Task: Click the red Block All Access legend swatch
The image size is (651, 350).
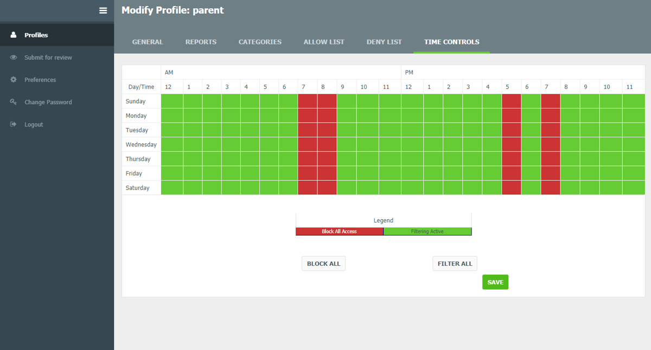Action: click(x=339, y=231)
